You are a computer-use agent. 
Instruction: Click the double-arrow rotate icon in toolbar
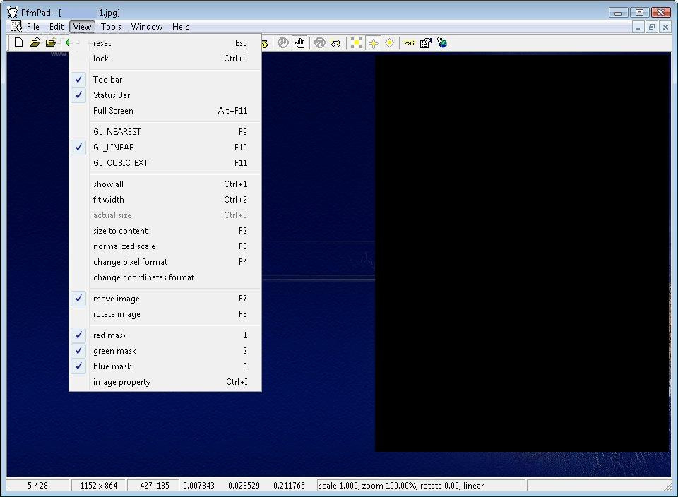336,43
